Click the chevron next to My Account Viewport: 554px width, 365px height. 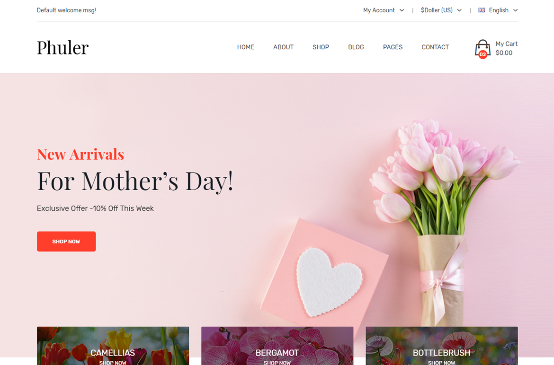tap(402, 10)
